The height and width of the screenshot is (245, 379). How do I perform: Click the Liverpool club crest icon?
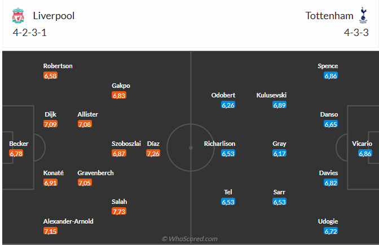point(19,16)
